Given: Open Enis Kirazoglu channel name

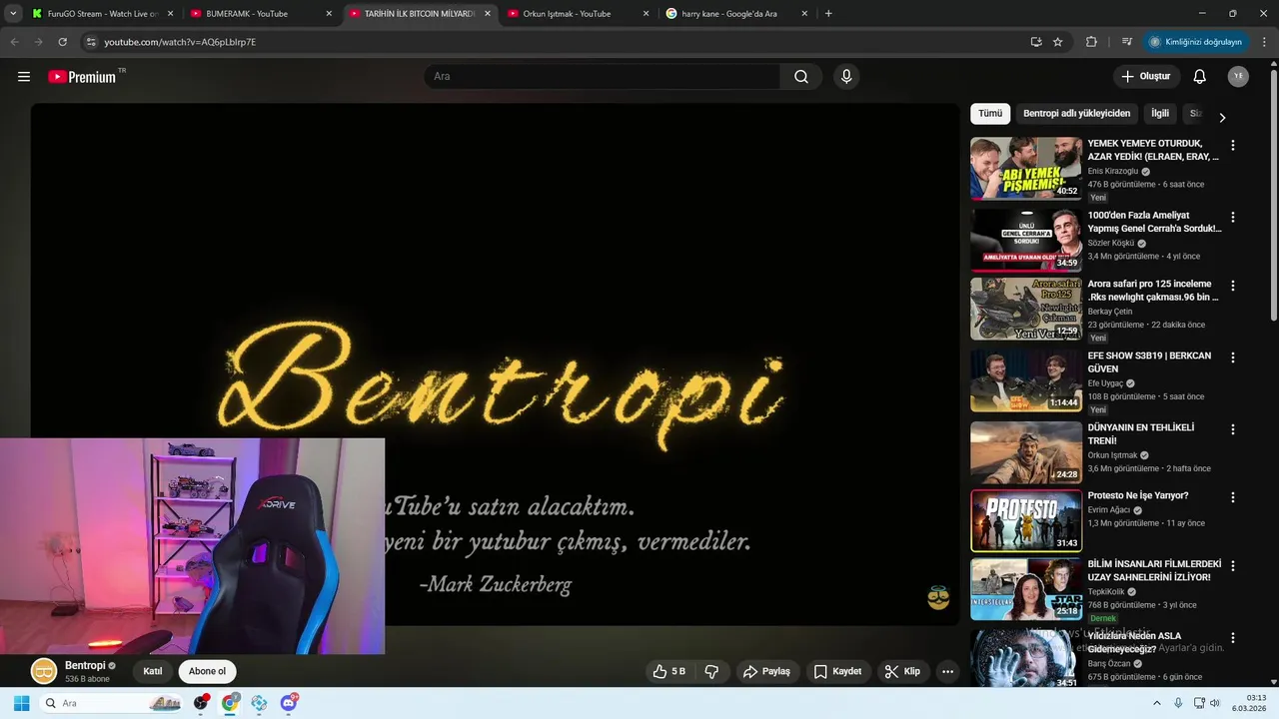Looking at the screenshot, I should (x=1113, y=171).
